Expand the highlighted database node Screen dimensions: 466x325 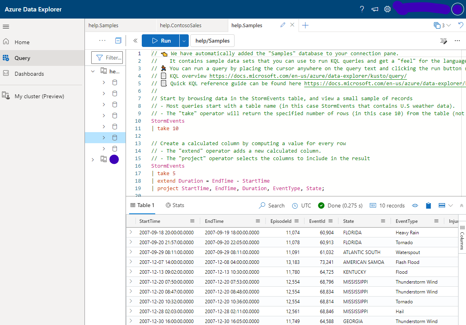pyautogui.click(x=104, y=138)
